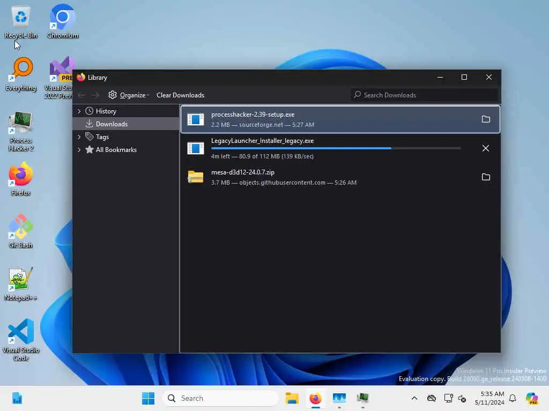The image size is (549, 411).
Task: Open the notifications bell
Action: coord(513,398)
